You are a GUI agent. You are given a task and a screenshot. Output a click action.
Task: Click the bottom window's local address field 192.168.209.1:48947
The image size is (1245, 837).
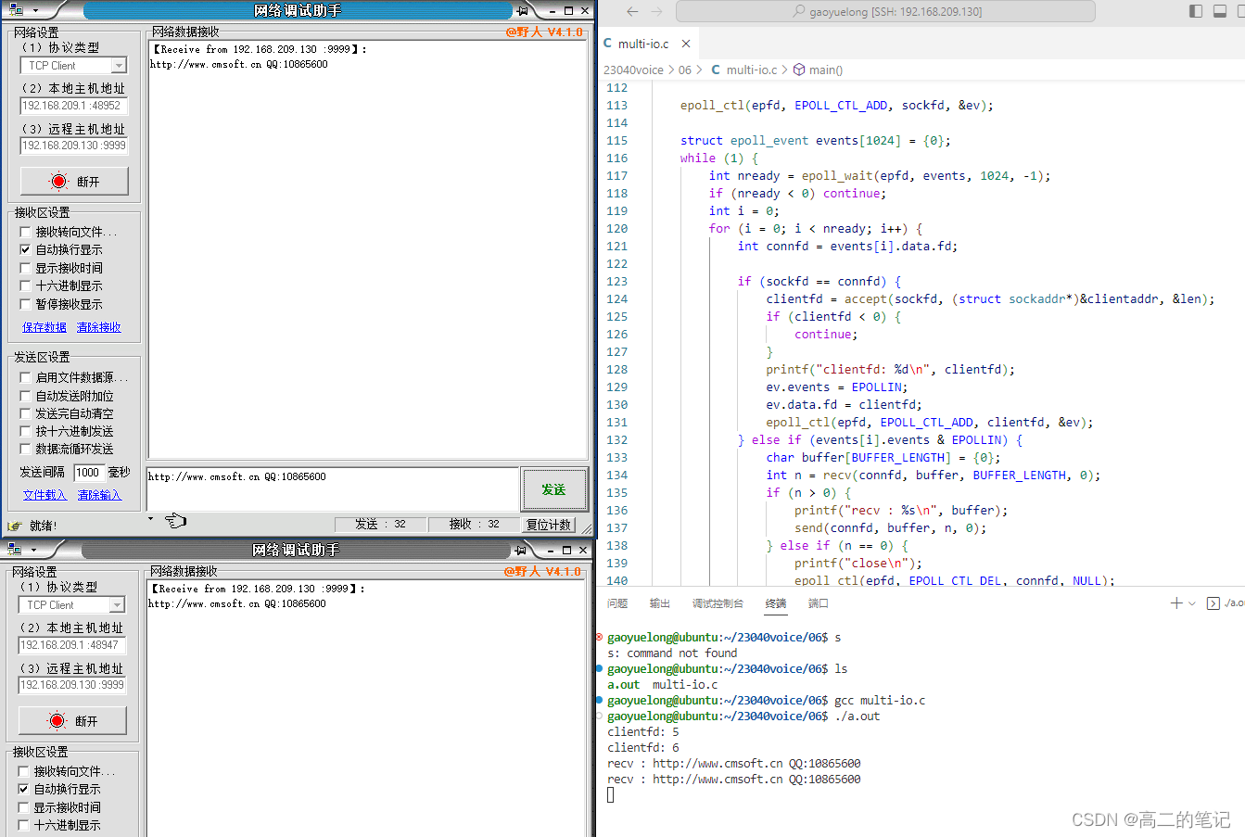(x=72, y=645)
